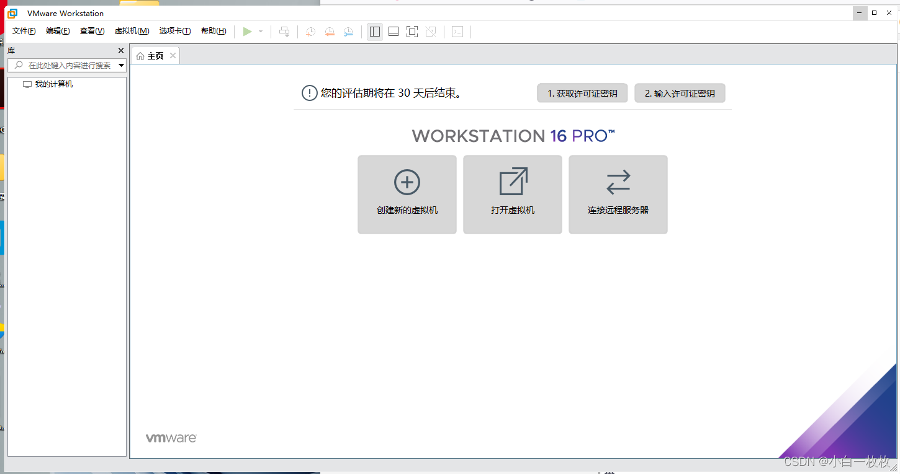Click the evaluation period 30 天 notice text
The height and width of the screenshot is (474, 900).
[x=391, y=94]
